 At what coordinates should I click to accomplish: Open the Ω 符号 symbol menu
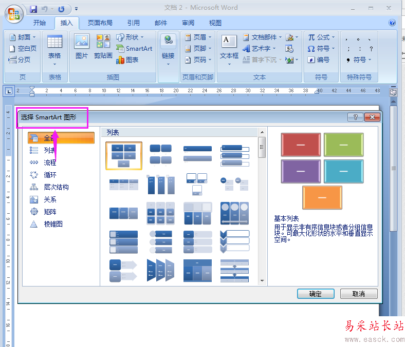(x=321, y=48)
